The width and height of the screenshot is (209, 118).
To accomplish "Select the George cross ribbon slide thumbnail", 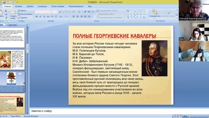I will [x=12, y=82].
